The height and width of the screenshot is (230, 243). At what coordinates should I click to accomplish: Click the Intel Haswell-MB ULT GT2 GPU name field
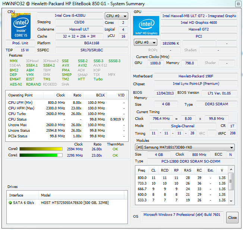(199, 16)
